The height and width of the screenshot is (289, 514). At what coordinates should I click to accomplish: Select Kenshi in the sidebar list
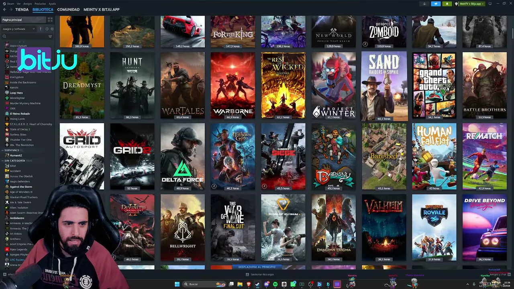coord(14,88)
